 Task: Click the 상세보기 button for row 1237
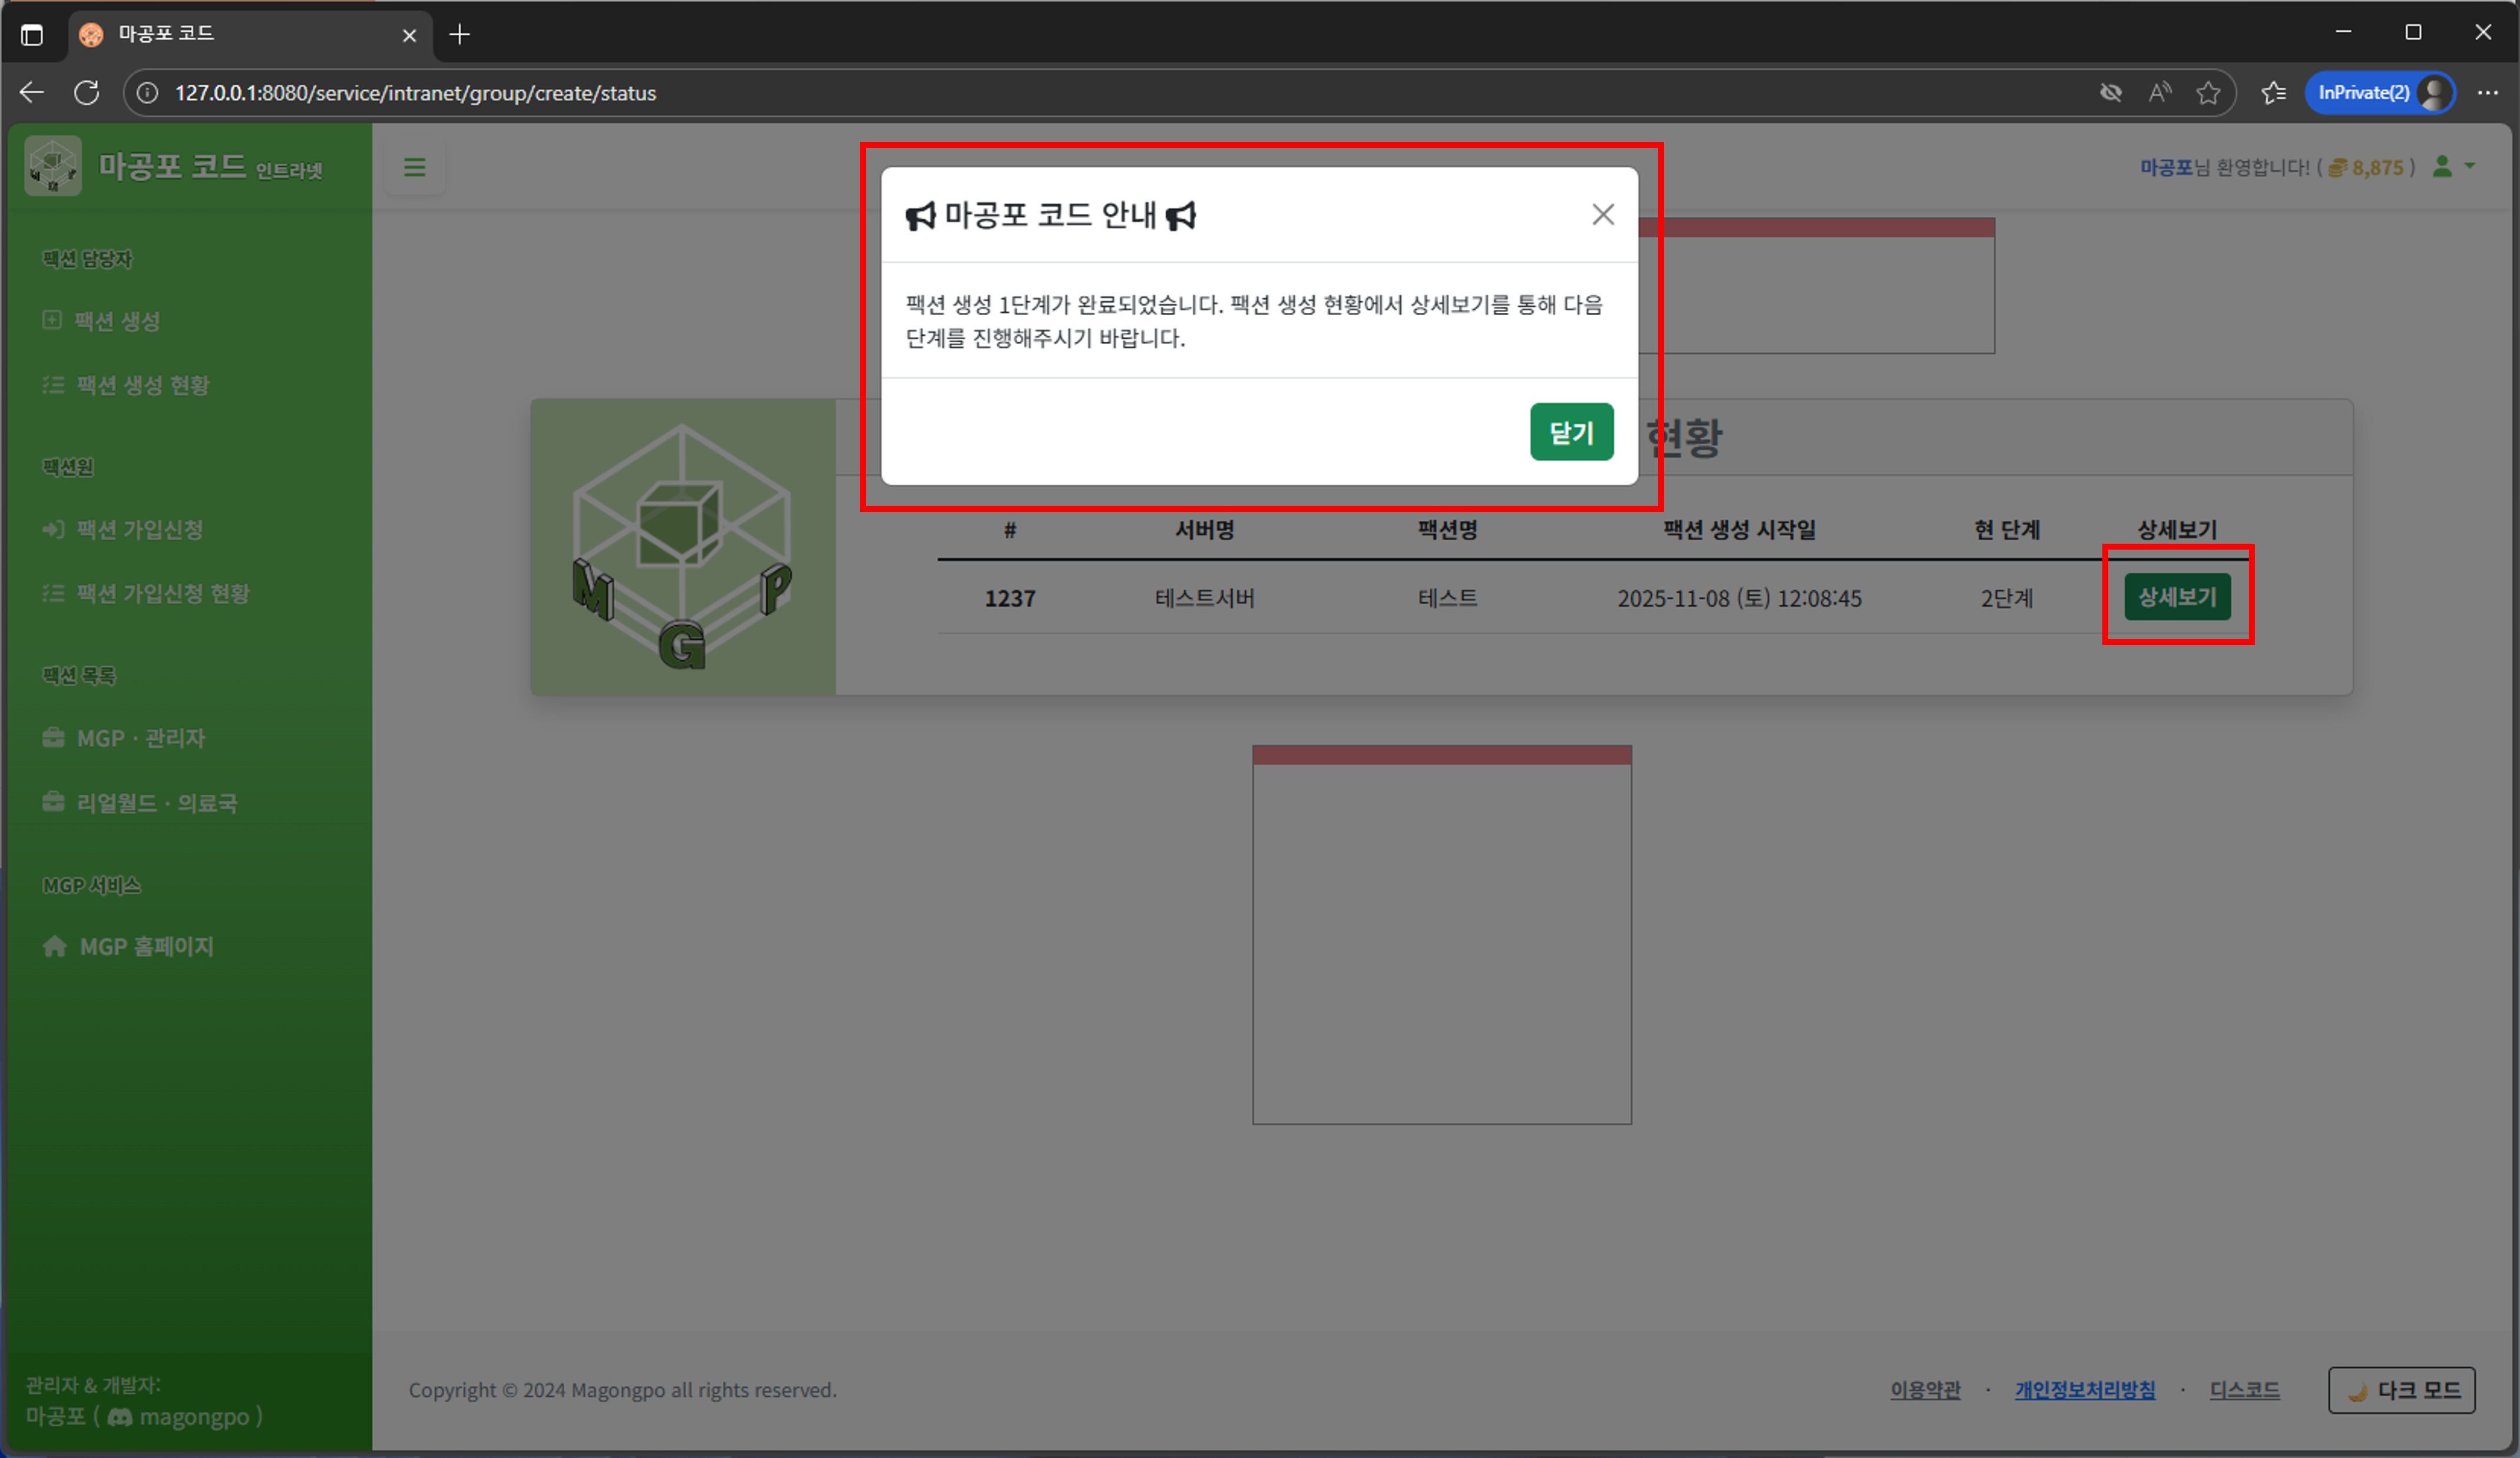click(2176, 597)
